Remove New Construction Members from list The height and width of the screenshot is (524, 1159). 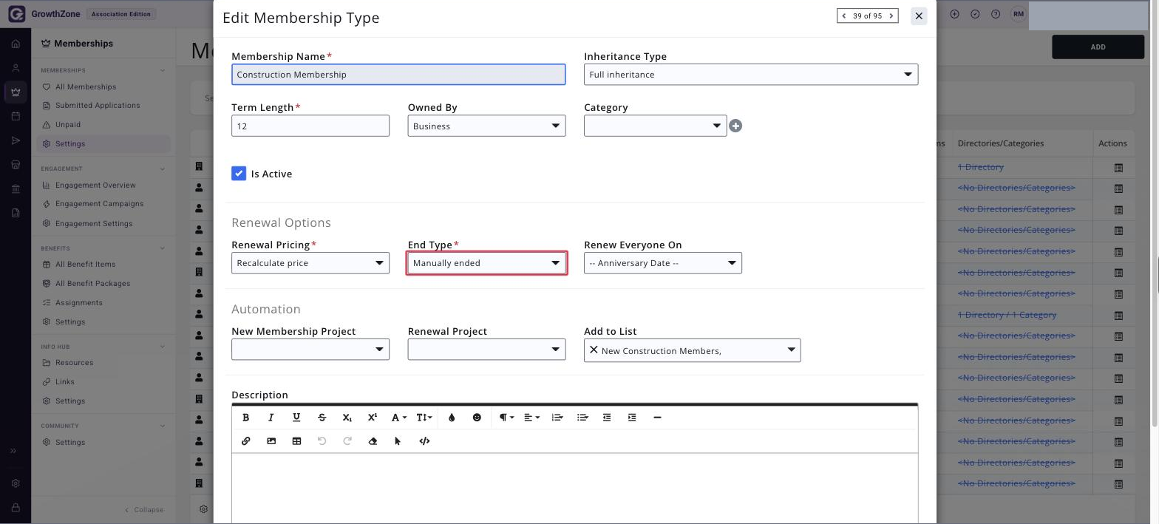[x=594, y=350]
